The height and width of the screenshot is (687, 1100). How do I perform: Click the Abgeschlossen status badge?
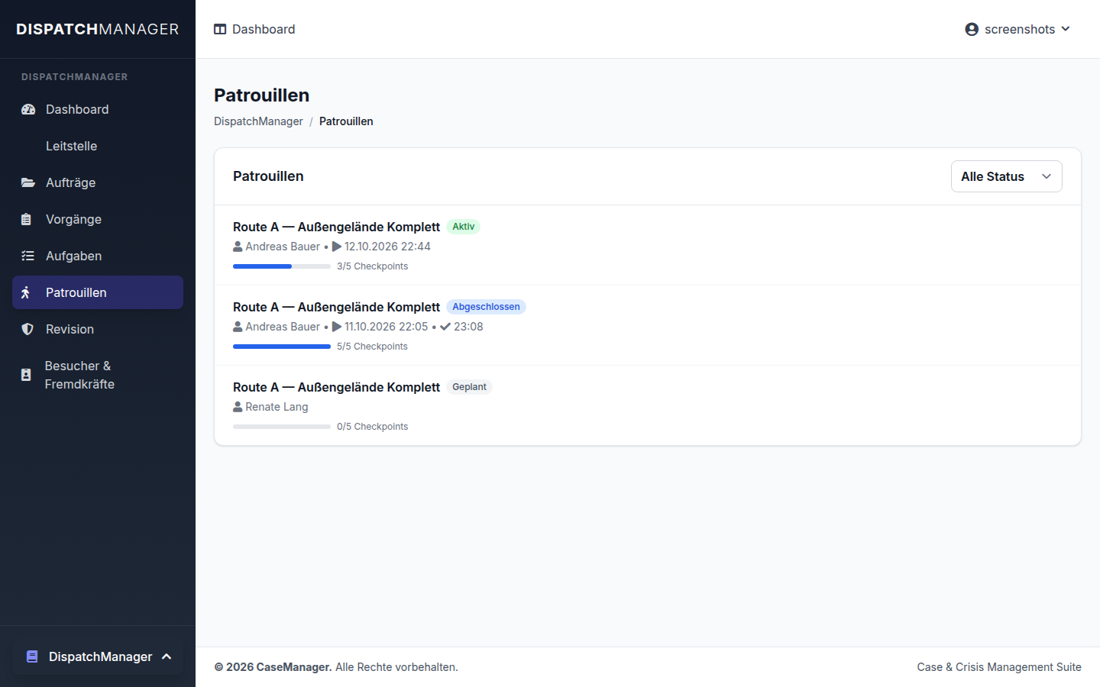(486, 307)
